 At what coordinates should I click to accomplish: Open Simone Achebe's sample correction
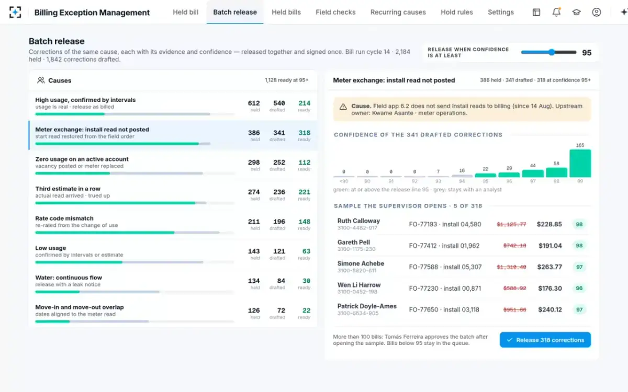point(462,267)
